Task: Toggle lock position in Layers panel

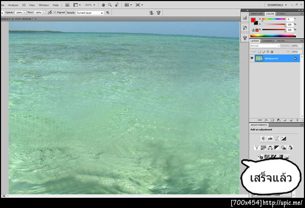Action: click(268, 51)
